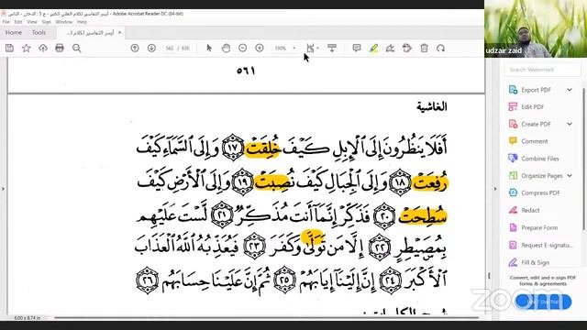
Task: Click the horizontal scrollbar at the bottom
Action: point(266,318)
